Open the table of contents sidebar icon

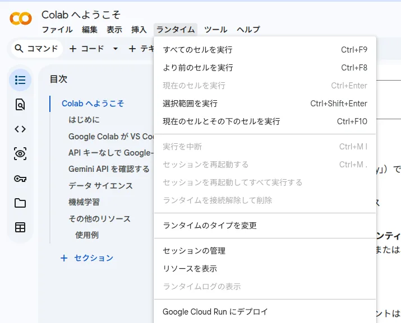coord(20,80)
